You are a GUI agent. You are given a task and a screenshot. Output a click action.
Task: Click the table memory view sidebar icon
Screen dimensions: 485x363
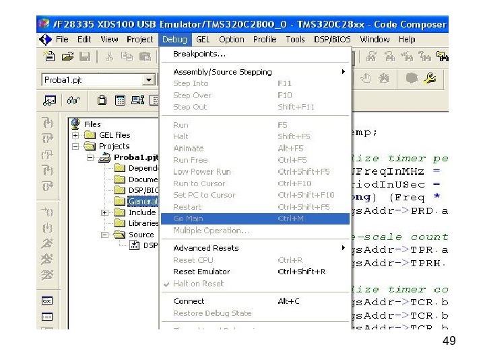(47, 317)
